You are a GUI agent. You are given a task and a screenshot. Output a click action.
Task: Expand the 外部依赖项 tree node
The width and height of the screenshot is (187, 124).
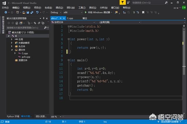(x=12, y=43)
